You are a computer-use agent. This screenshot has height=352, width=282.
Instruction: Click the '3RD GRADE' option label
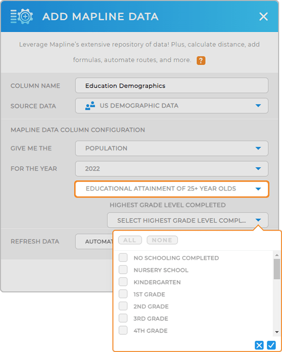pyautogui.click(x=151, y=319)
